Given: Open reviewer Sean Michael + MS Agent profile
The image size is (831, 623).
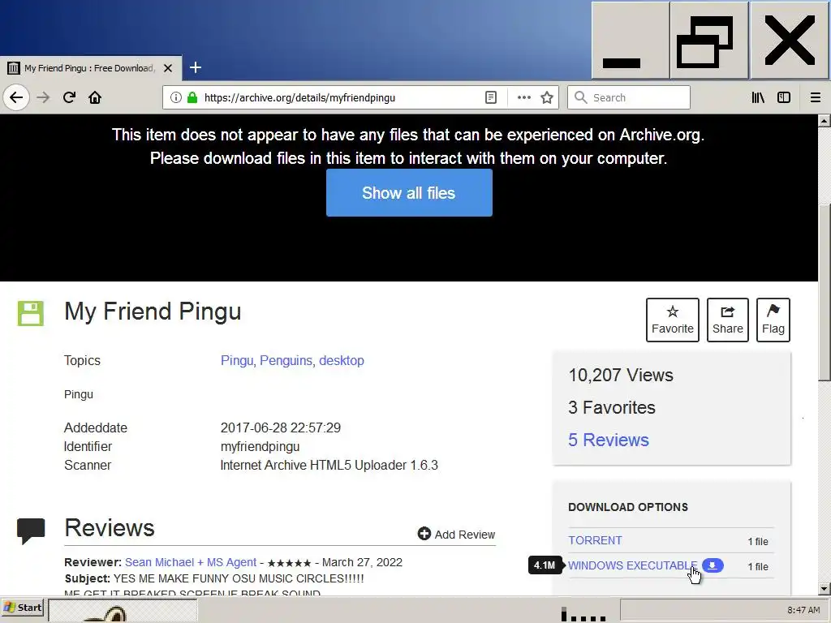Looking at the screenshot, I should tap(191, 562).
